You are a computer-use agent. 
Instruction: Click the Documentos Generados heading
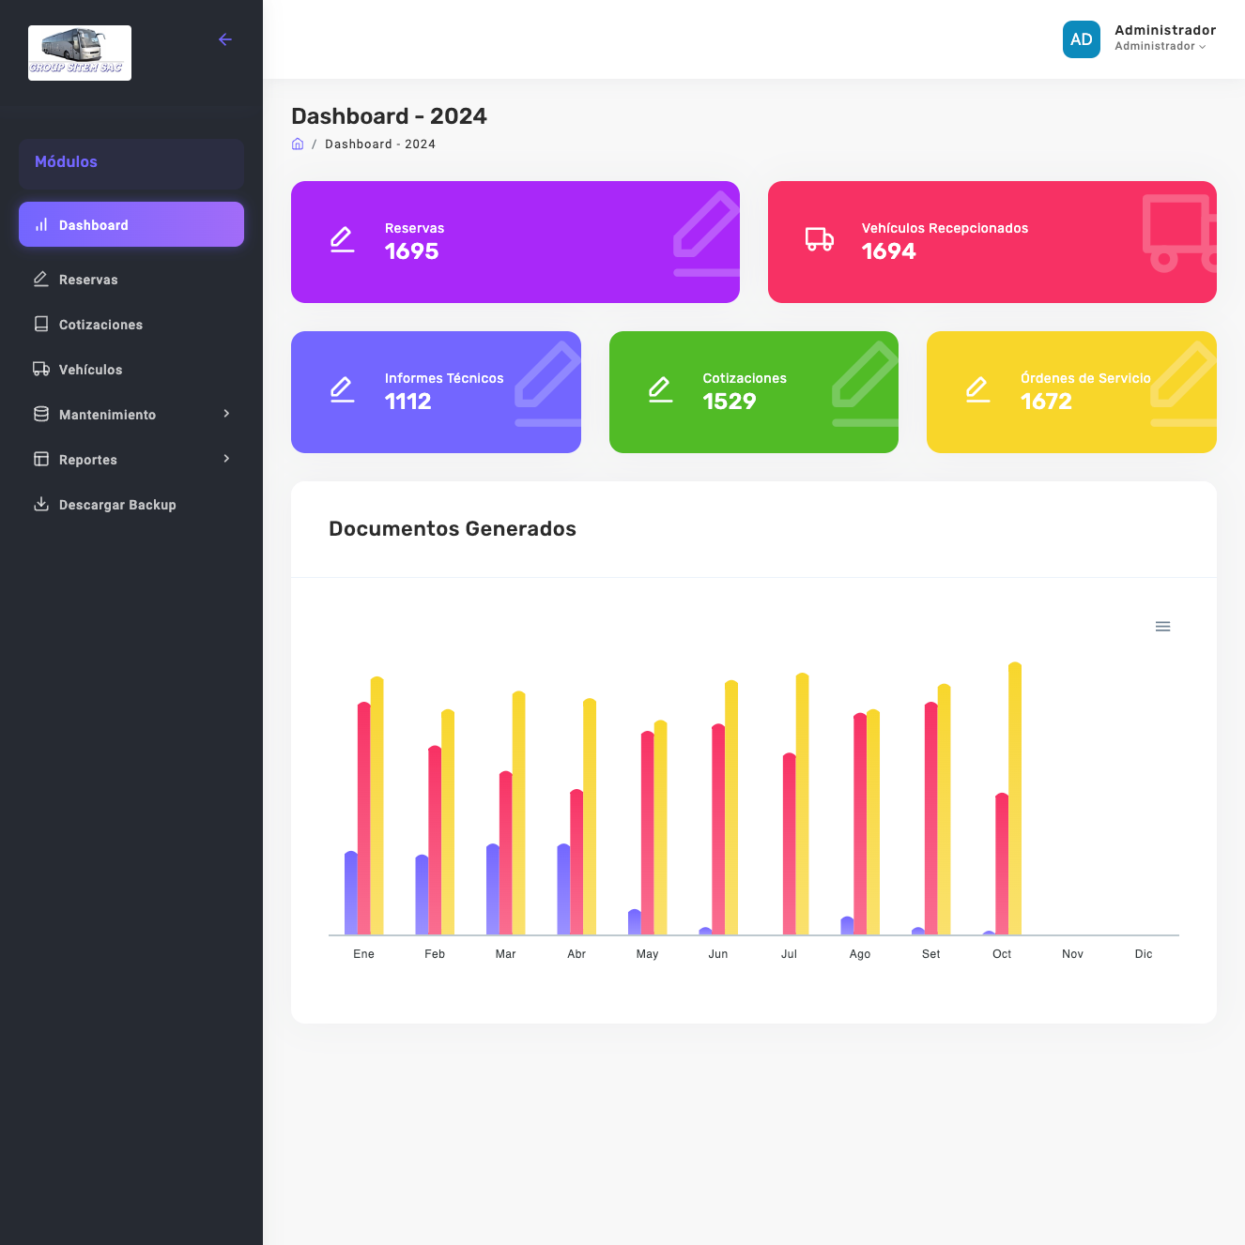[x=453, y=528]
